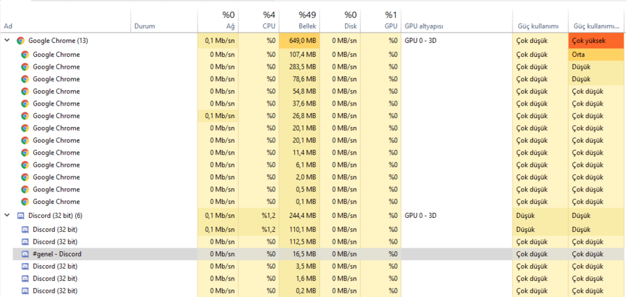Sort by the Ad column header
The height and width of the screenshot is (297, 626).
[x=66, y=21]
